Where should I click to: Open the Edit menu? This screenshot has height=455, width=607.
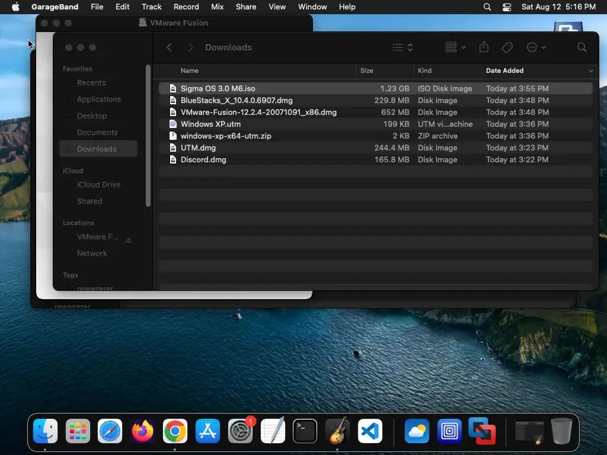[122, 7]
